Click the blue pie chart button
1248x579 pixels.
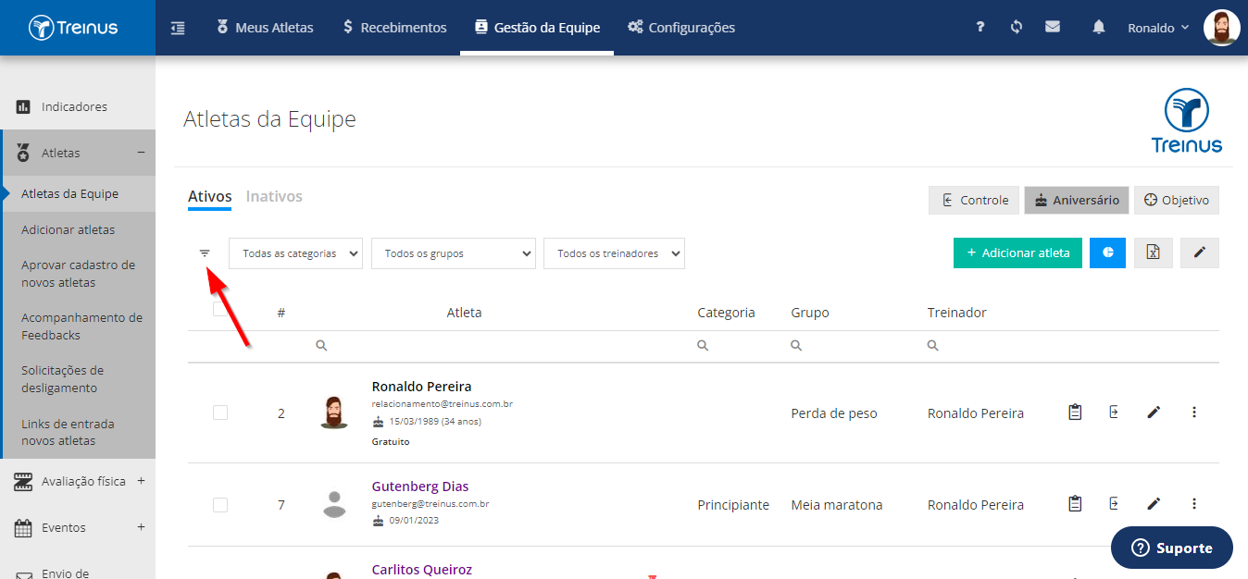tap(1107, 253)
